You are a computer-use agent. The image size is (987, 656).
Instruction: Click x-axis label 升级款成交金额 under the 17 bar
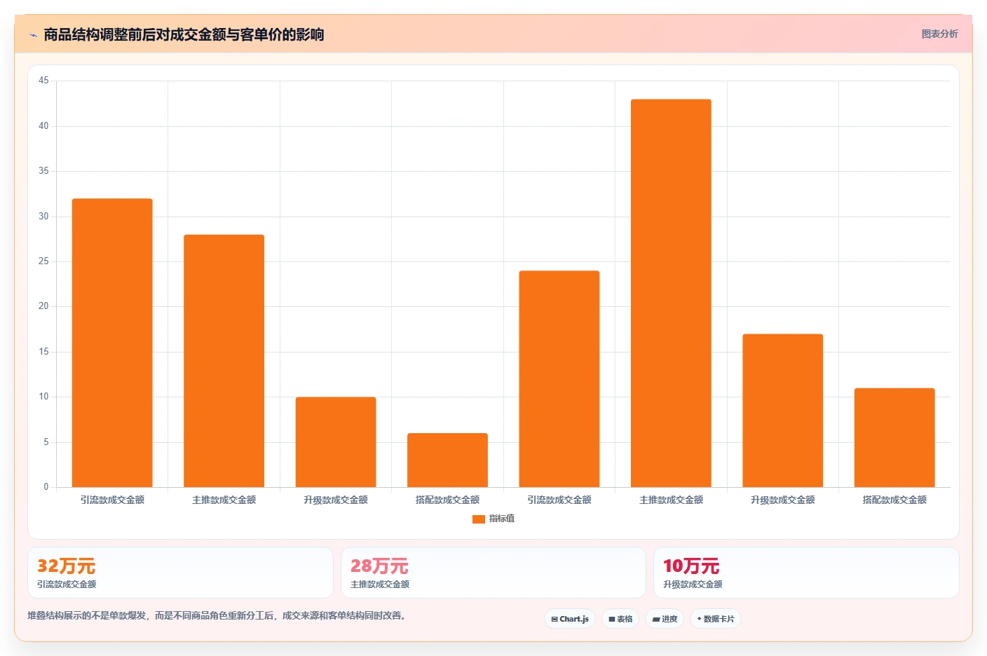pos(783,500)
